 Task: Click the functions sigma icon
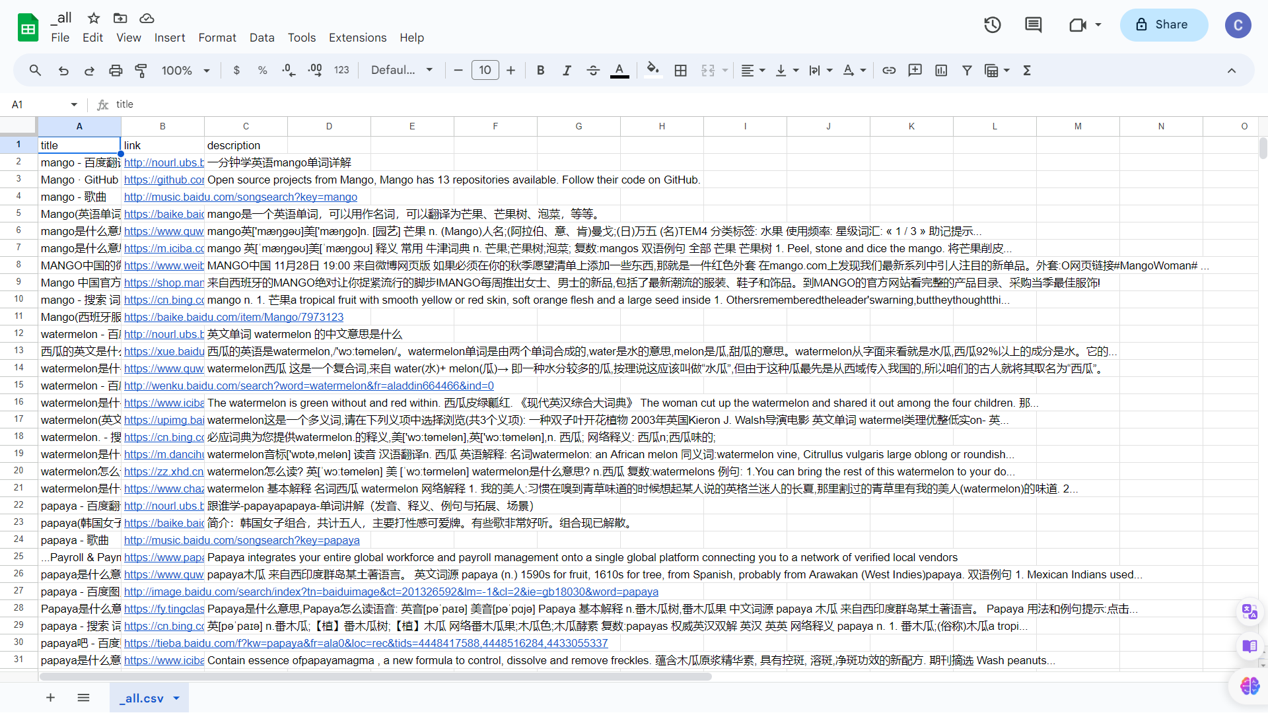[x=1027, y=71]
